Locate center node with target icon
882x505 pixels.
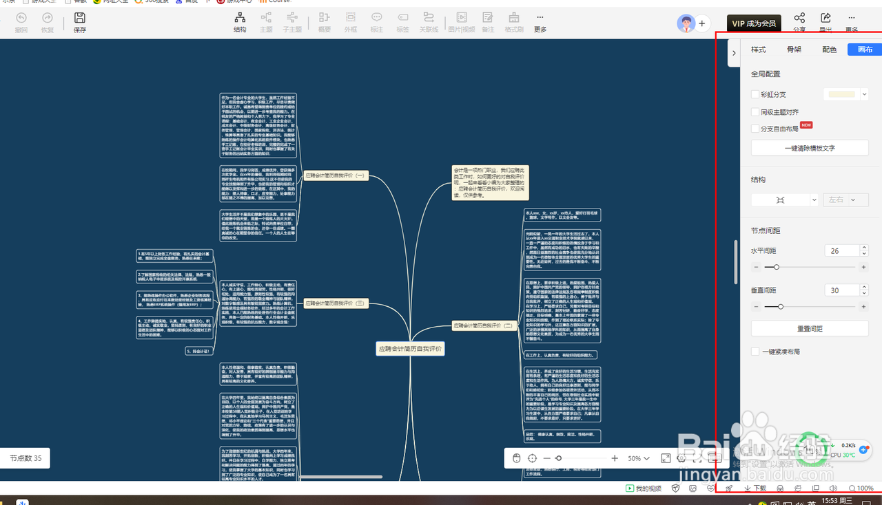[532, 458]
